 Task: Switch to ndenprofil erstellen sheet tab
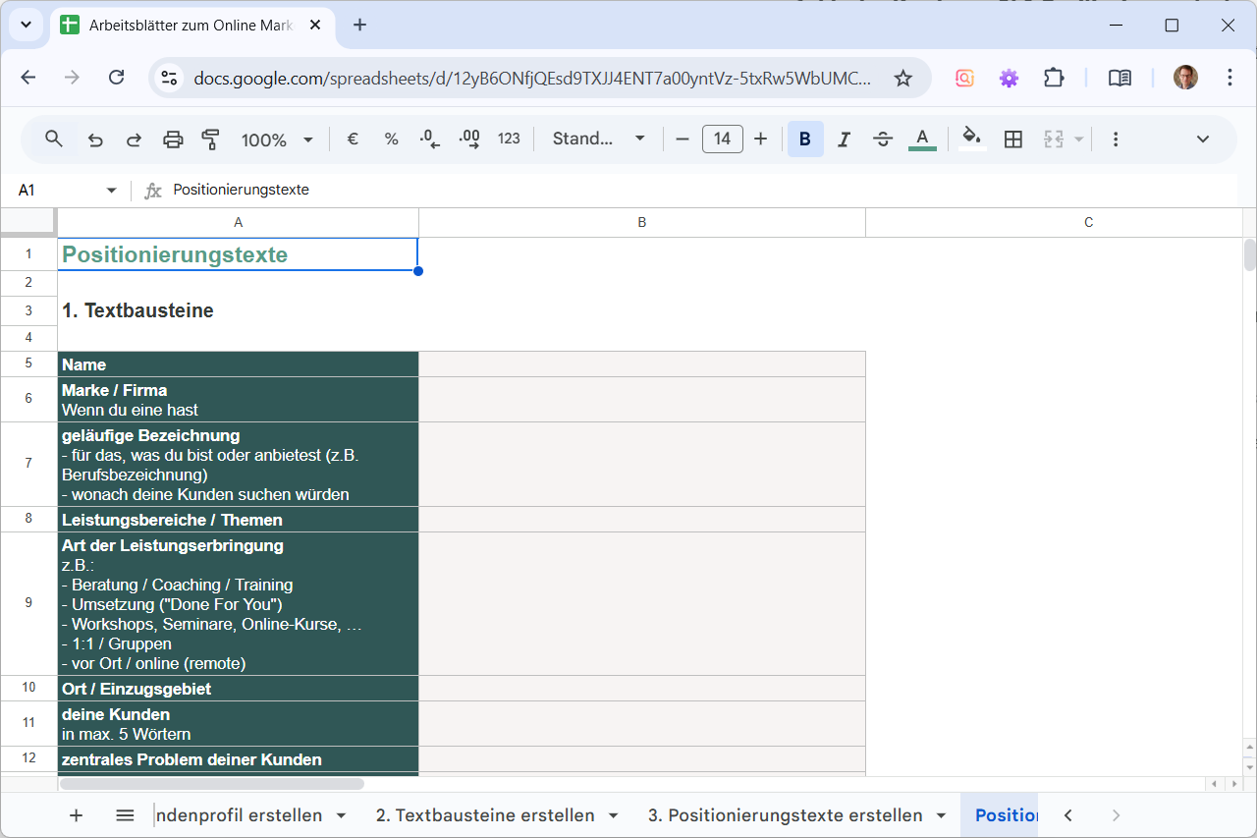239,815
